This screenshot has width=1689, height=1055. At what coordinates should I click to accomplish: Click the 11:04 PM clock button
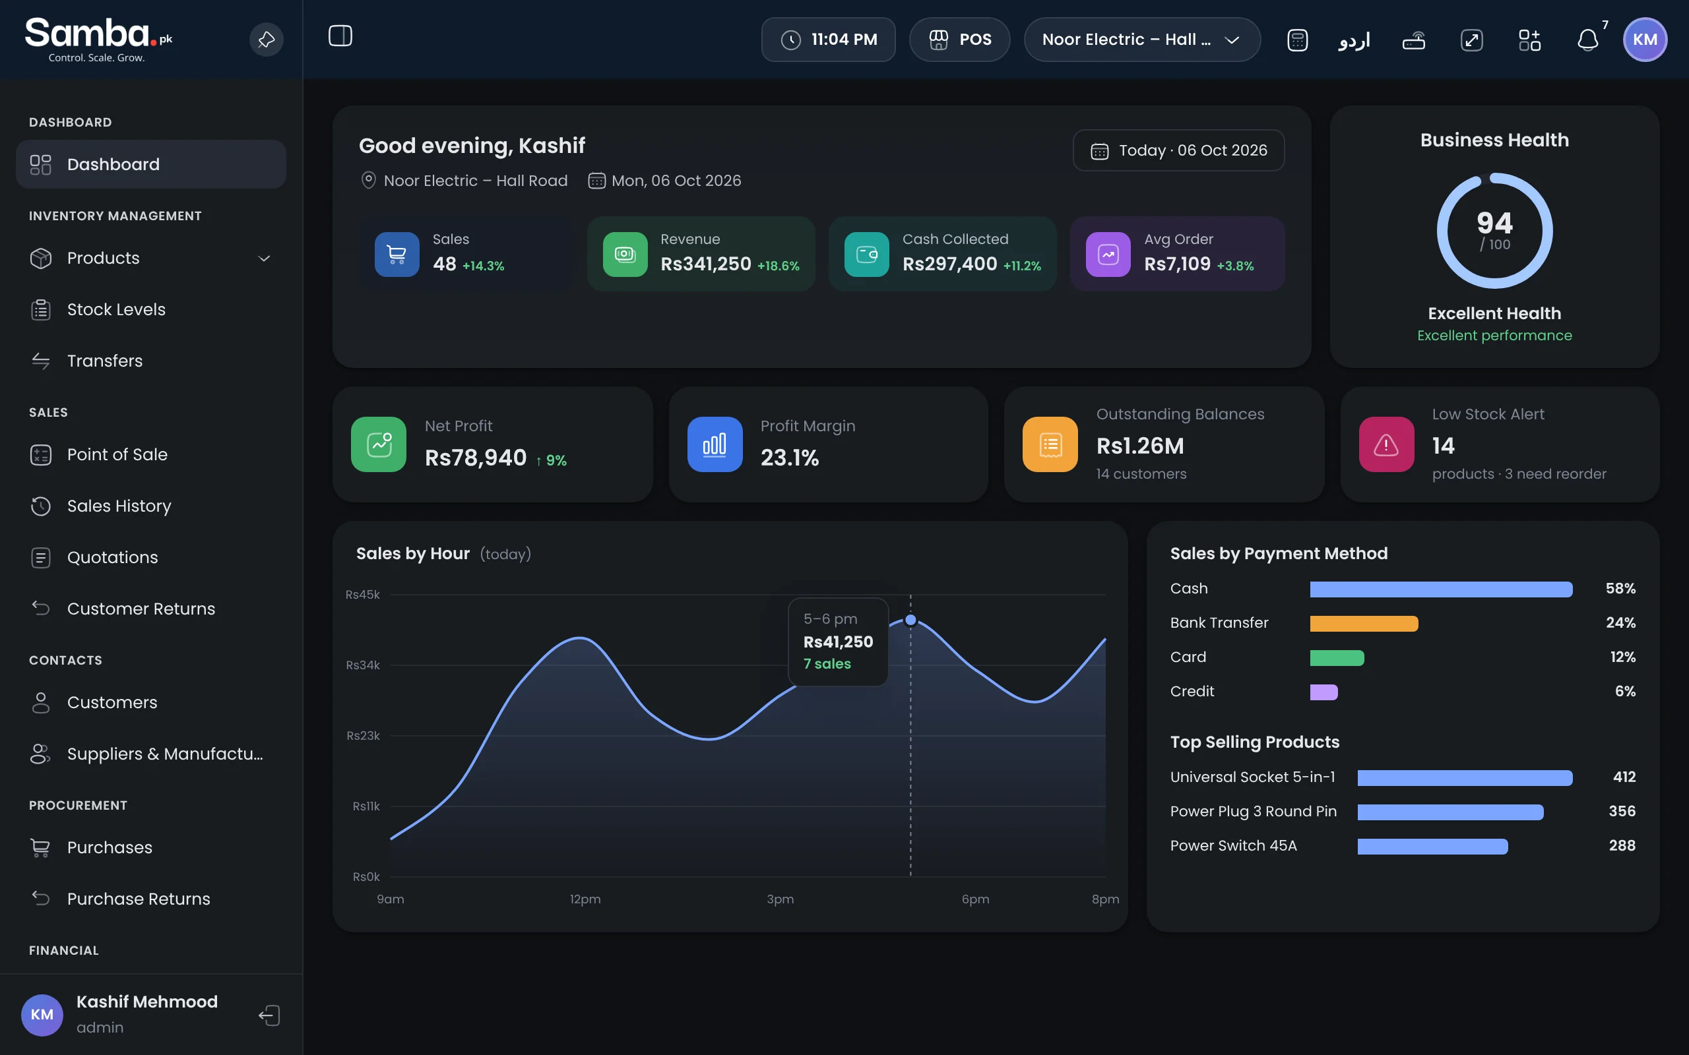828,40
